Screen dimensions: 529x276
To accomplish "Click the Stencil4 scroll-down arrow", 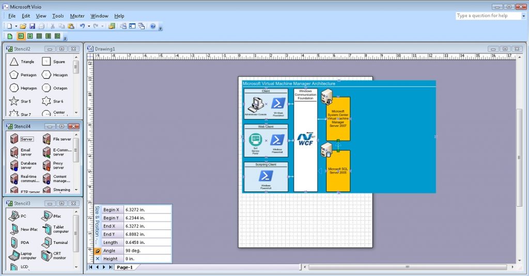I will pos(76,190).
